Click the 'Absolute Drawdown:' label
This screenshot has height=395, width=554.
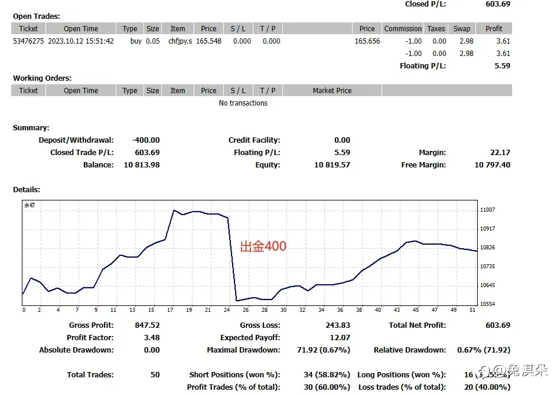click(x=76, y=350)
